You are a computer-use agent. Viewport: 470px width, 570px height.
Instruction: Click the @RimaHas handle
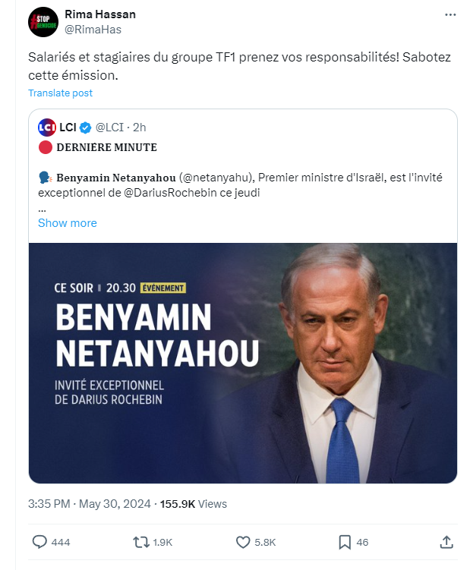click(x=93, y=29)
